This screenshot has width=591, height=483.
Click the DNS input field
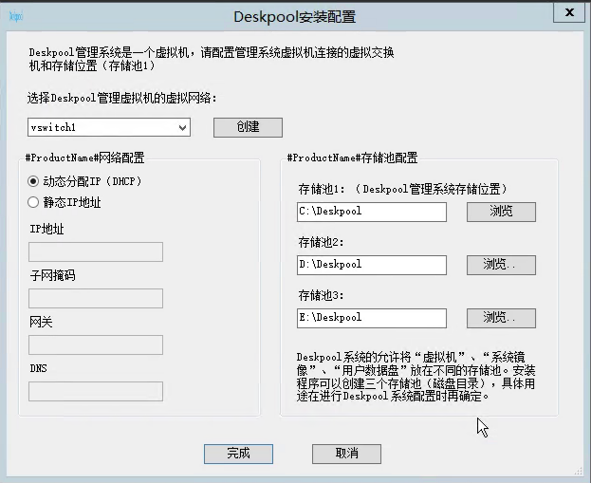[96, 391]
